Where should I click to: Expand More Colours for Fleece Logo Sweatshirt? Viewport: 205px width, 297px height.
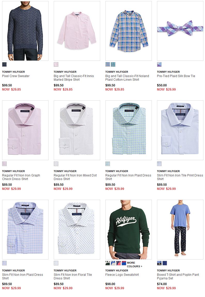tap(135, 264)
